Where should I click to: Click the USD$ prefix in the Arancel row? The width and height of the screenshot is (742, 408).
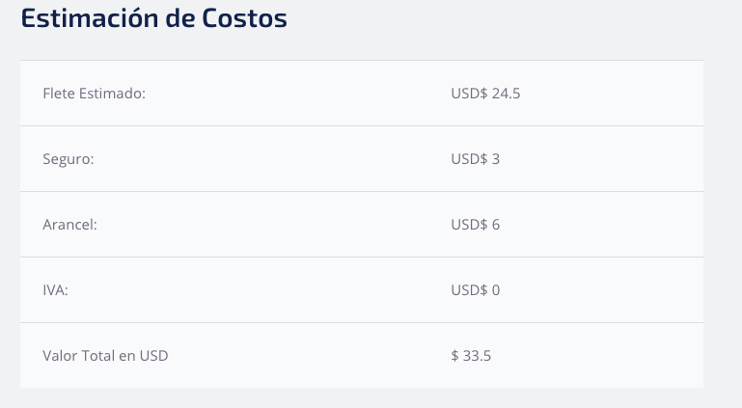click(469, 225)
